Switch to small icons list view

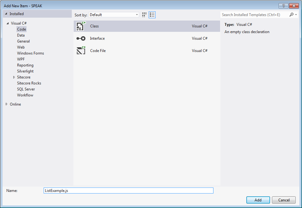[152, 15]
